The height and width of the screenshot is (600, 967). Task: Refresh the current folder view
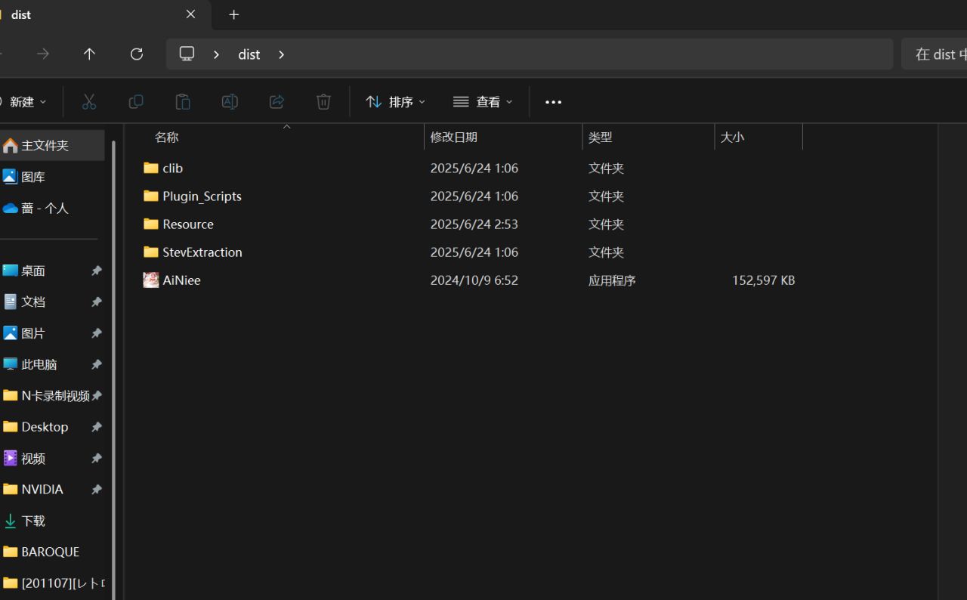coord(137,54)
